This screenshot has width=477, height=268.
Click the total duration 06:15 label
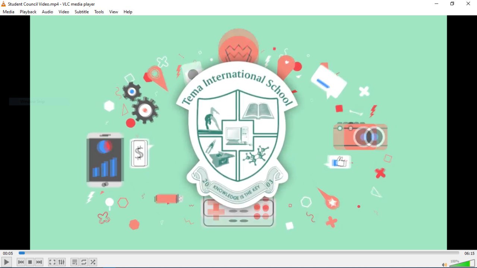(469, 253)
